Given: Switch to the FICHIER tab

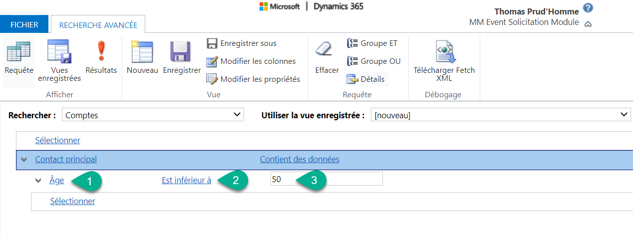Looking at the screenshot, I should [x=24, y=24].
